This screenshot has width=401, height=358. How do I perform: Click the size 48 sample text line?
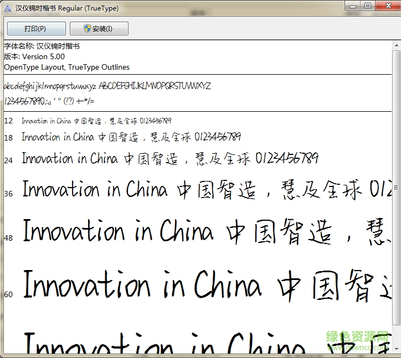coord(207,231)
